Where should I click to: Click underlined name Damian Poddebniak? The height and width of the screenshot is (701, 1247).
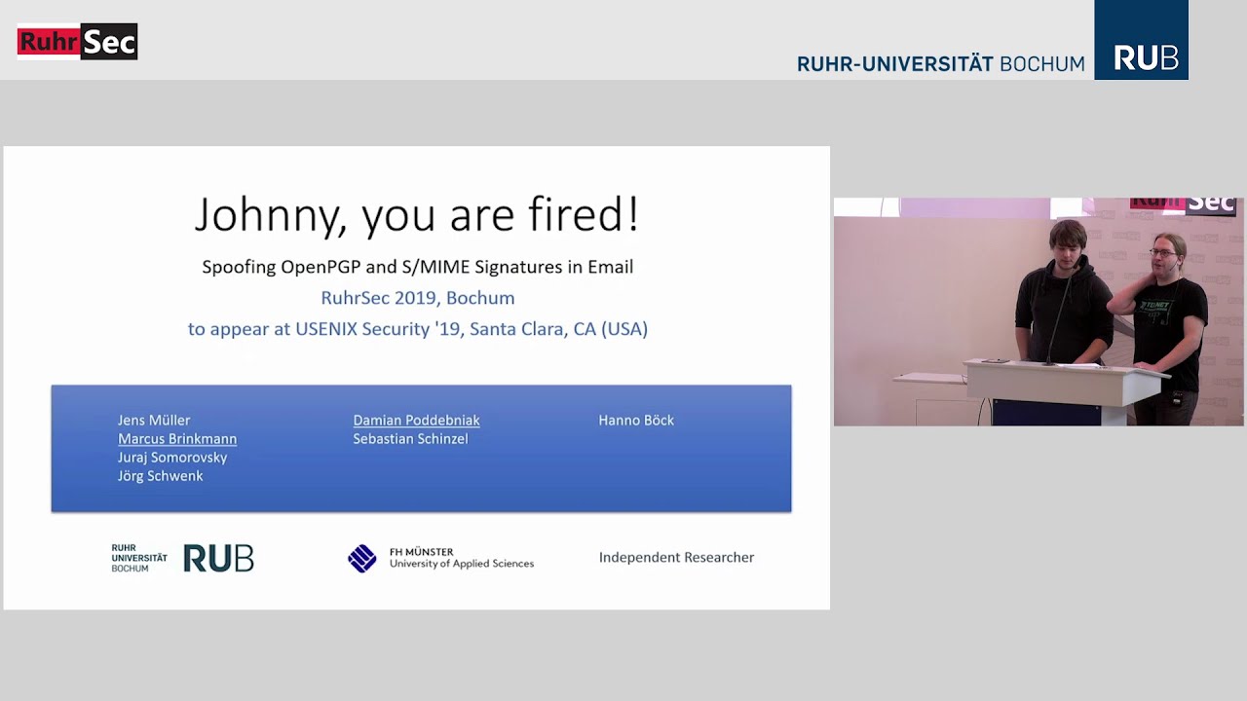click(416, 421)
